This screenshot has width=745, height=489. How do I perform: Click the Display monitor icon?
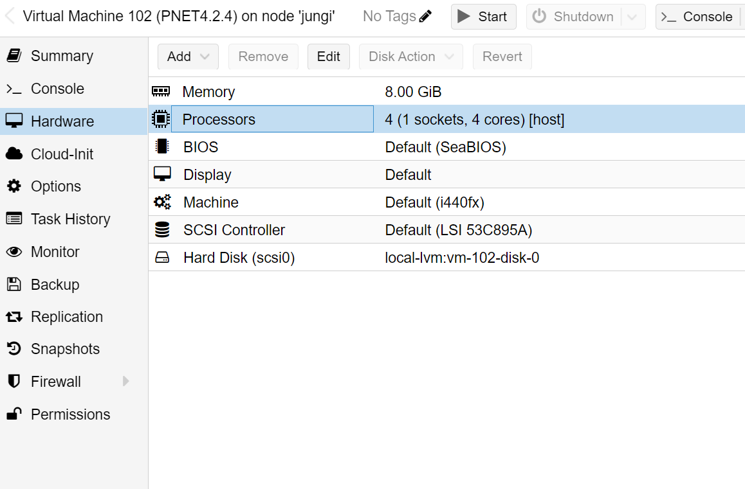pyautogui.click(x=161, y=175)
